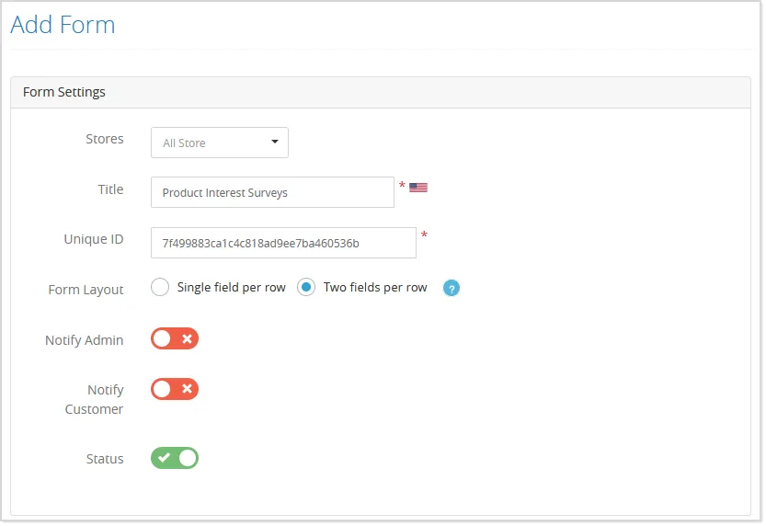766x526 pixels.
Task: Click the Form Layout help question icon
Action: pos(452,288)
